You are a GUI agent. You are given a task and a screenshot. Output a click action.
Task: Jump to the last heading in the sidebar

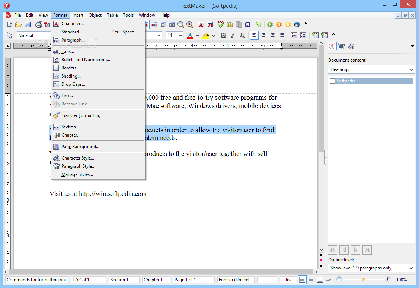(367, 250)
